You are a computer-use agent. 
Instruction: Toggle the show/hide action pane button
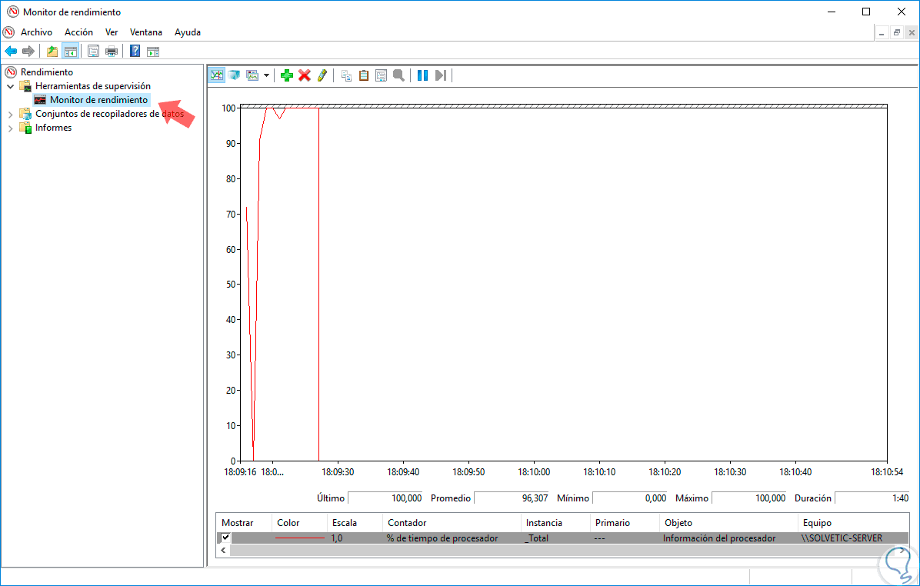153,52
